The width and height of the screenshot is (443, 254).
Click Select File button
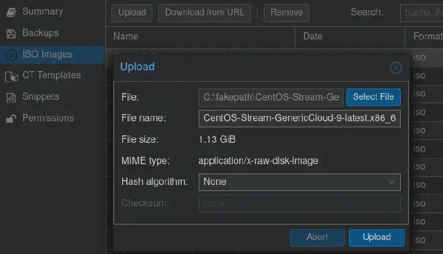pyautogui.click(x=373, y=97)
